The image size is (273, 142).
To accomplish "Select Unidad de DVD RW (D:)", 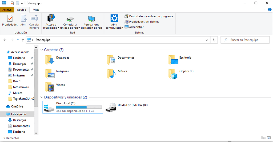I will click(x=127, y=107).
